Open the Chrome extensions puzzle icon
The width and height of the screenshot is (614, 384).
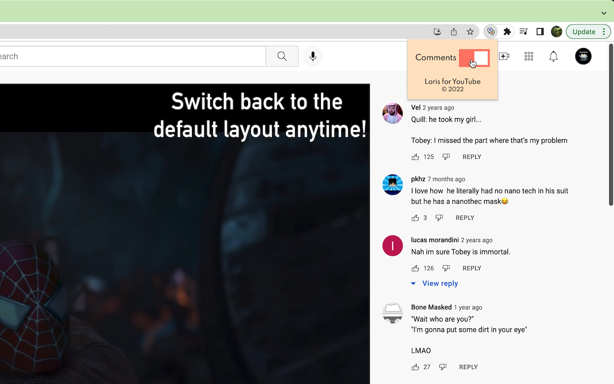[x=507, y=32]
